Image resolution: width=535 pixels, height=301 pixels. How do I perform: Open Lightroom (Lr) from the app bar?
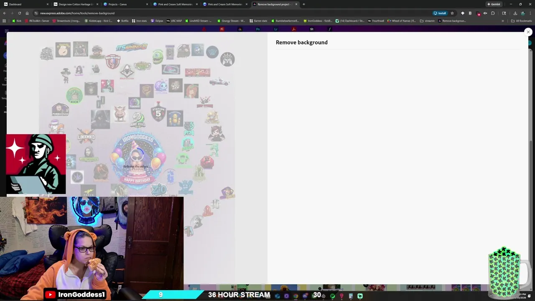point(276,29)
